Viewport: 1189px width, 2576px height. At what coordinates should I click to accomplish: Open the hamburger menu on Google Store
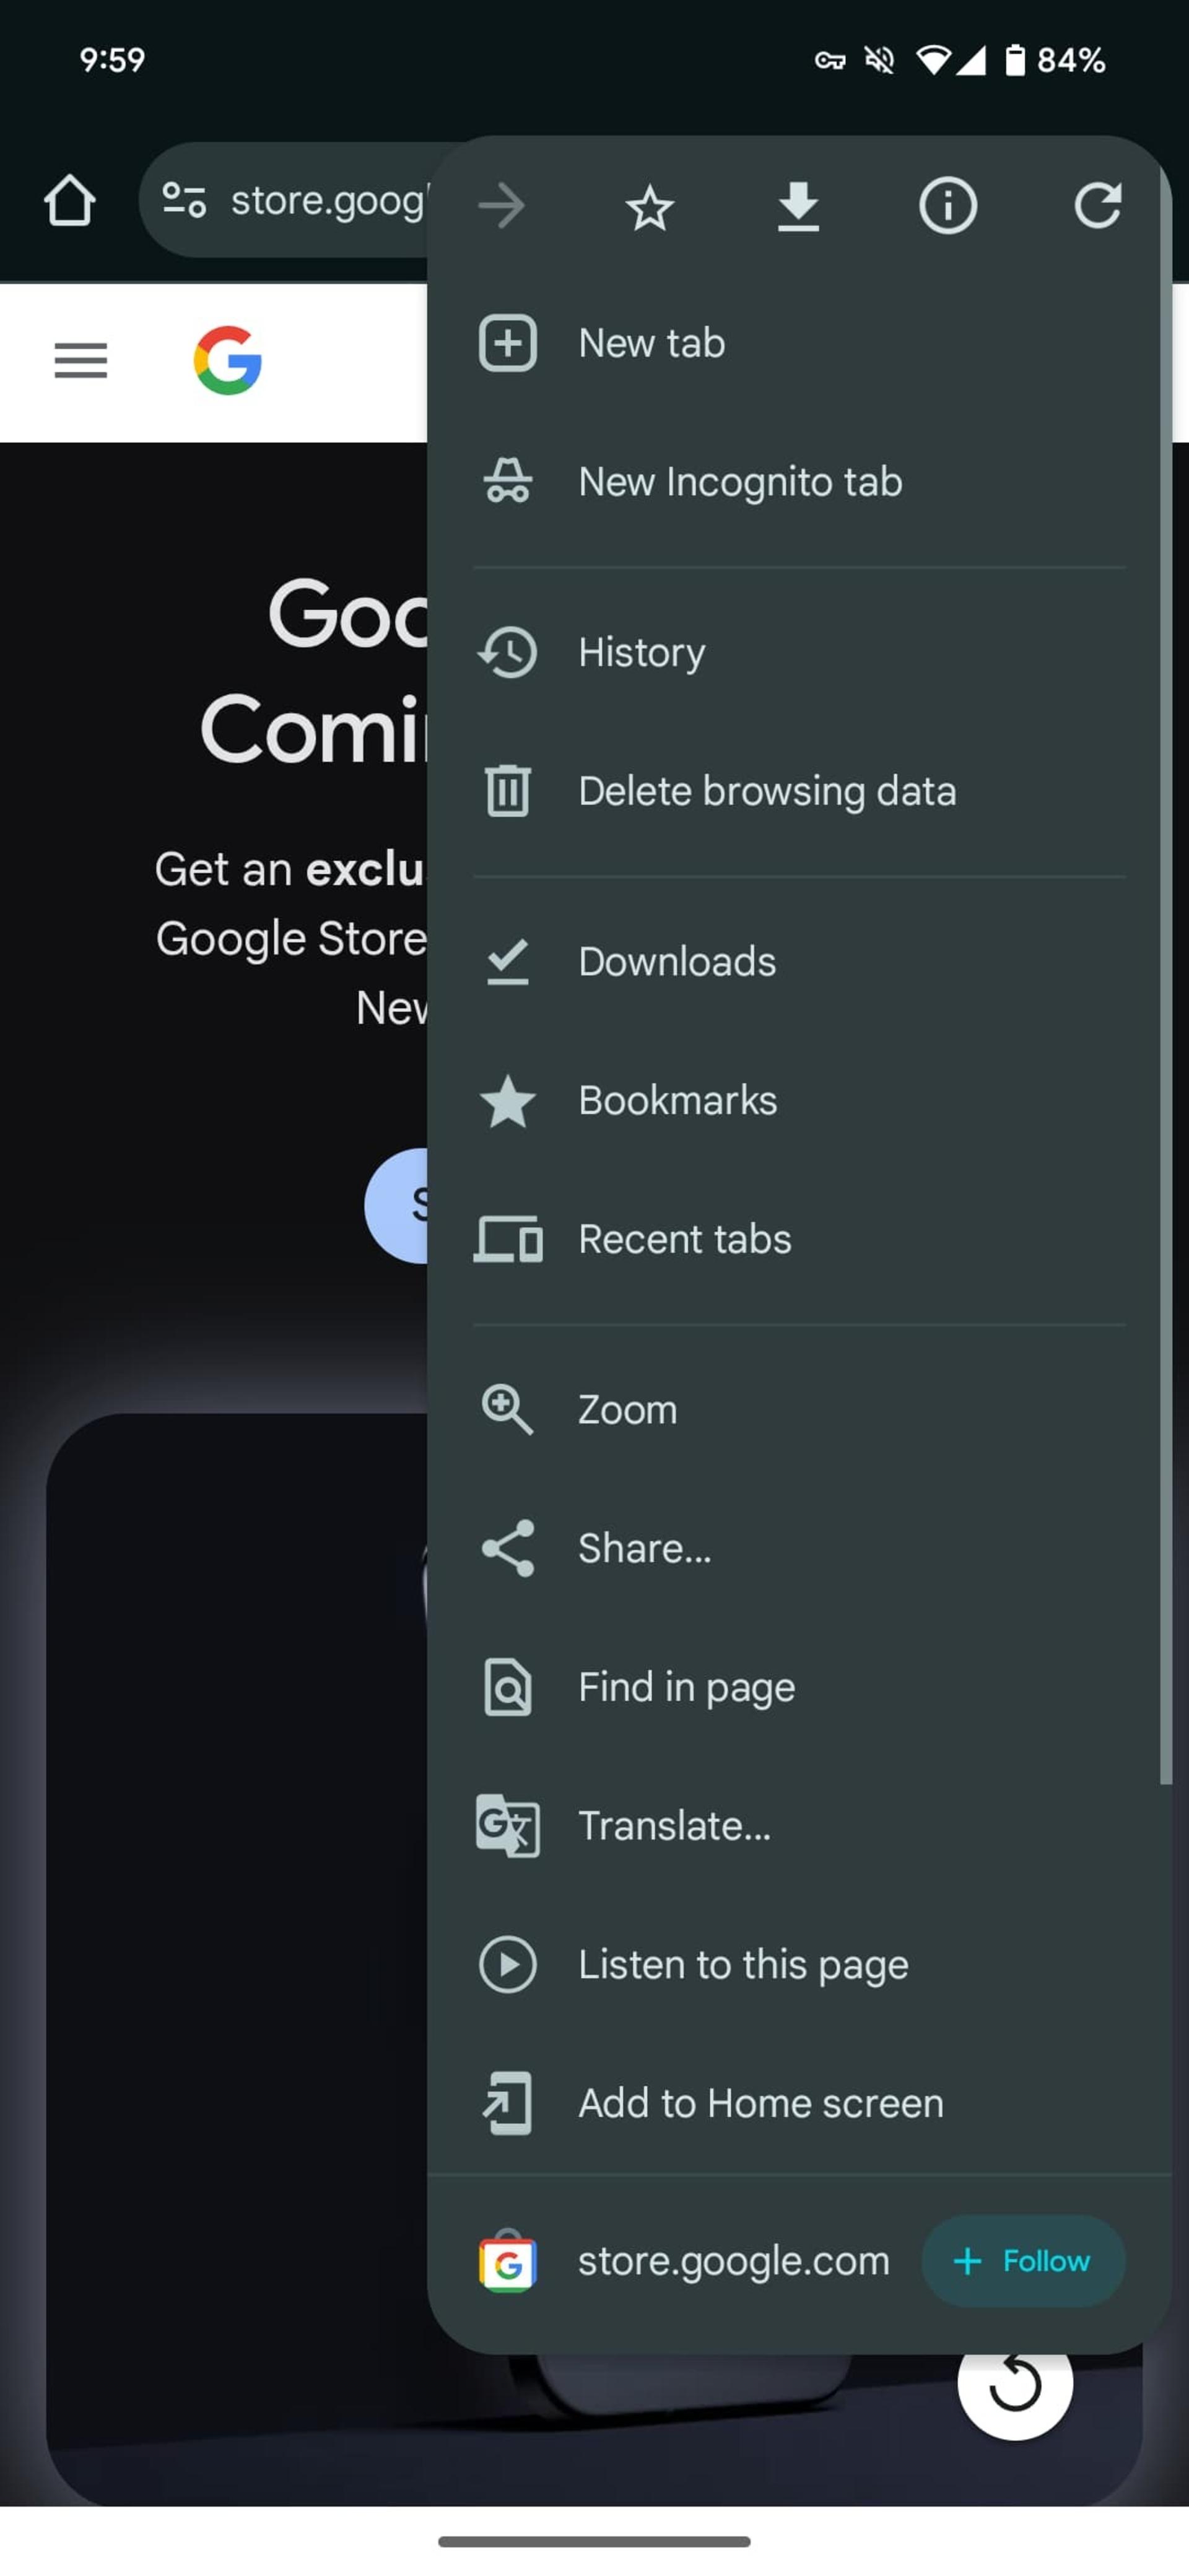(x=81, y=361)
